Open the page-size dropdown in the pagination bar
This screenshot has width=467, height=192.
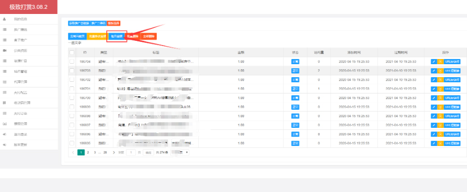click(x=180, y=152)
